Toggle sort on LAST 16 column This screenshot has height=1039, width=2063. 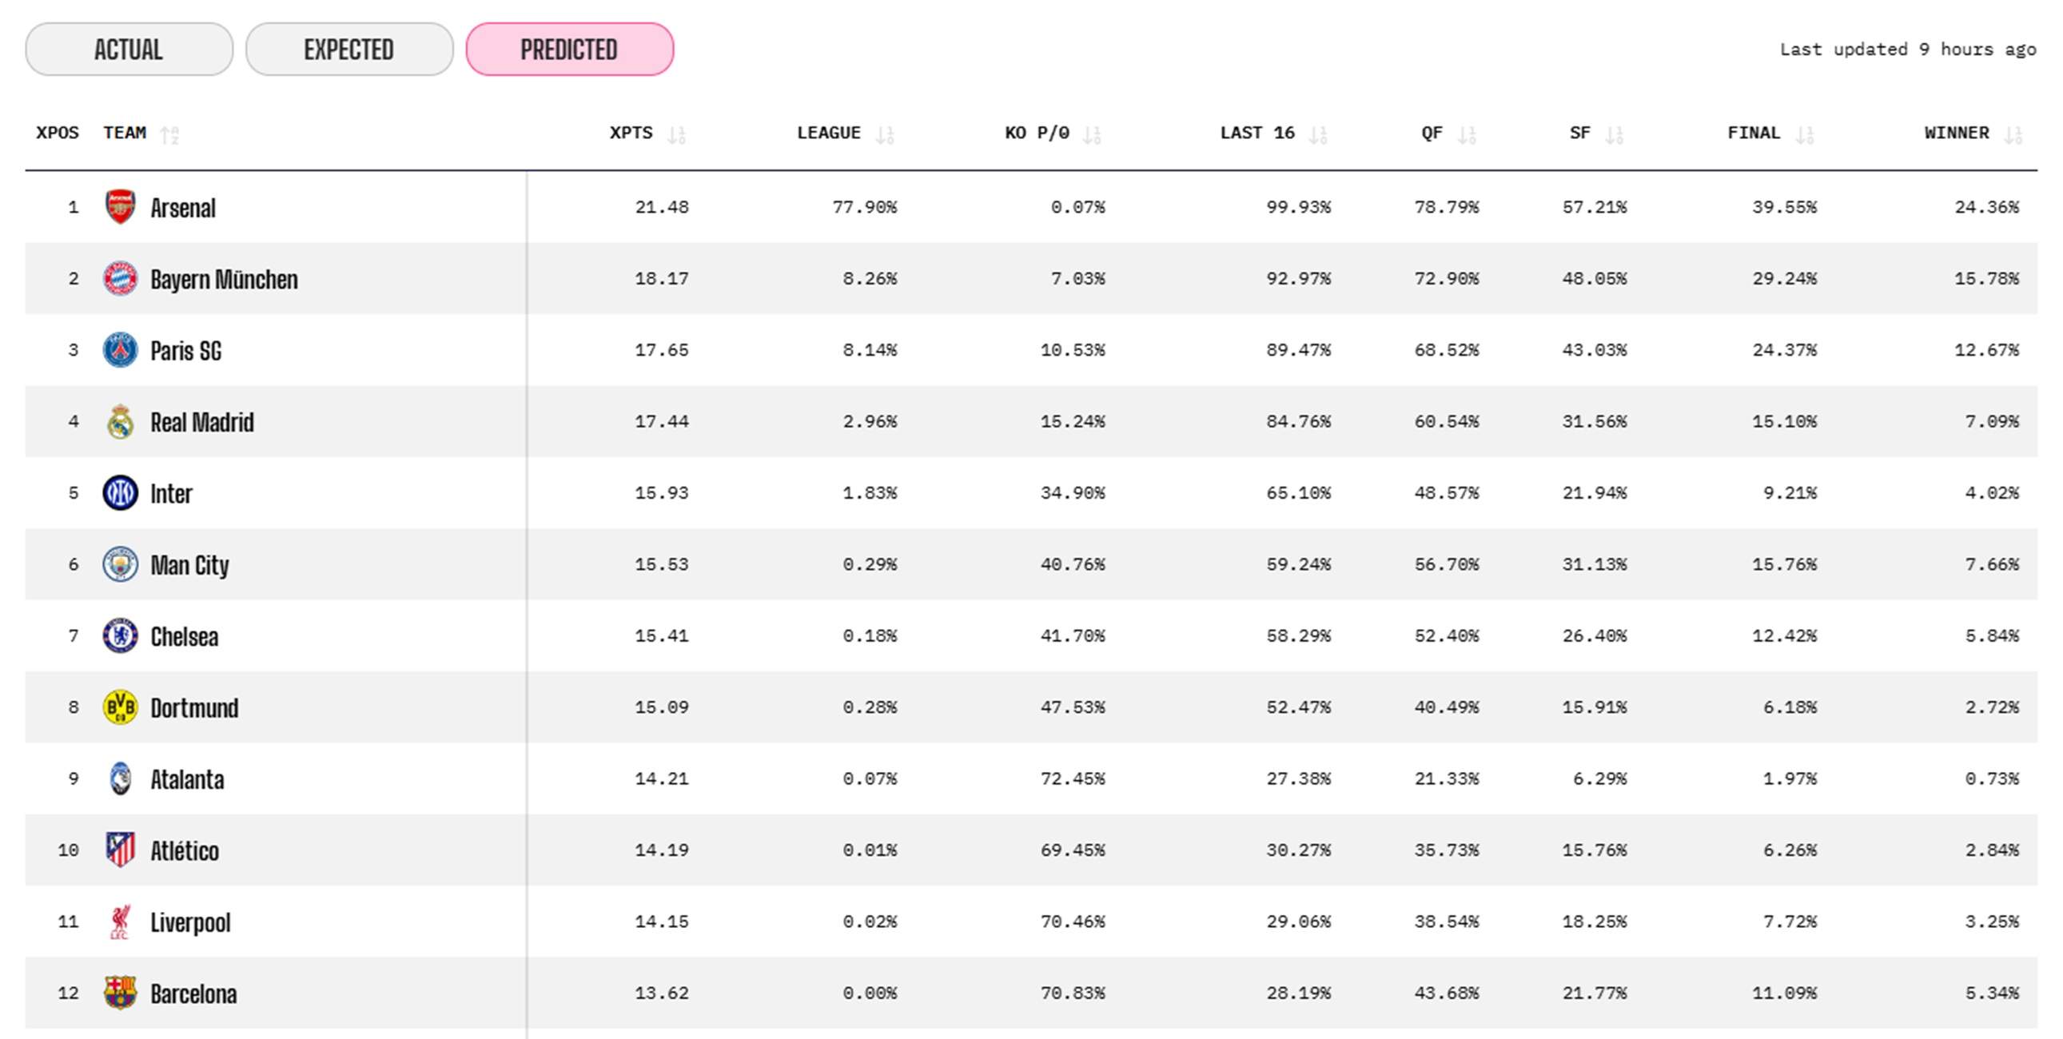pyautogui.click(x=1317, y=134)
